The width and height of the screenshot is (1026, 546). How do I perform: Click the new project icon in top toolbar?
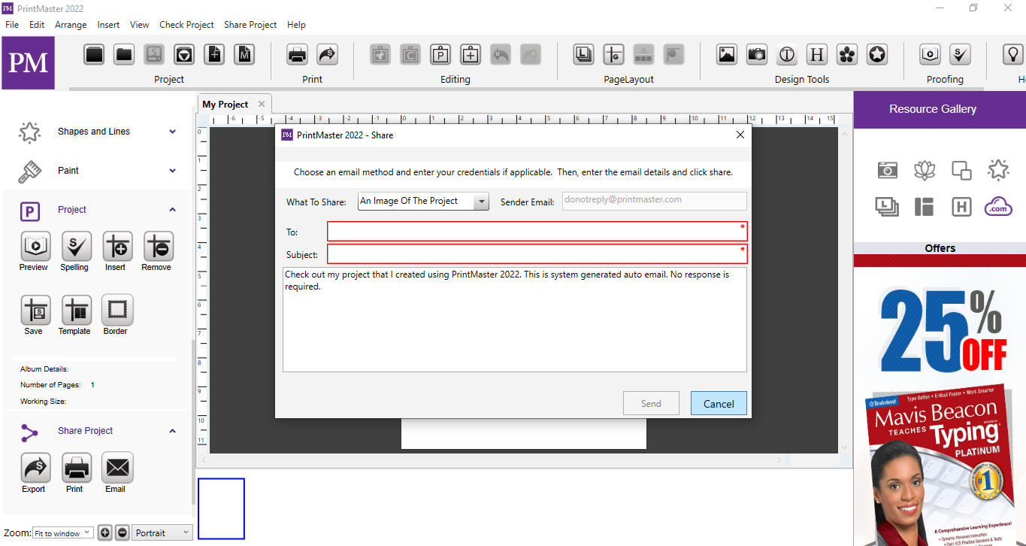[94, 54]
